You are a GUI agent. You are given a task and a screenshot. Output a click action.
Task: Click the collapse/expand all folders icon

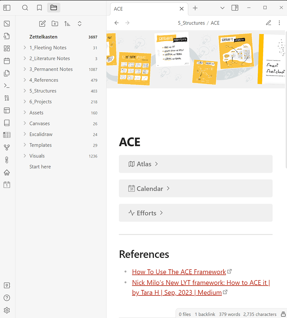click(x=80, y=24)
